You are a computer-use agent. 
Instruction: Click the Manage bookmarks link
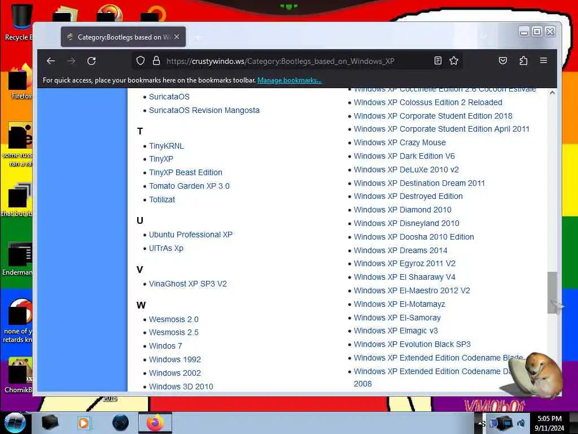click(290, 80)
